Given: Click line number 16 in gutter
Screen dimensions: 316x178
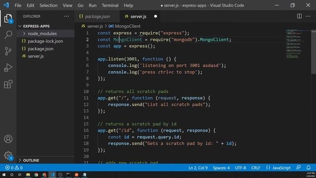Looking at the screenshot, I should [x=86, y=131].
